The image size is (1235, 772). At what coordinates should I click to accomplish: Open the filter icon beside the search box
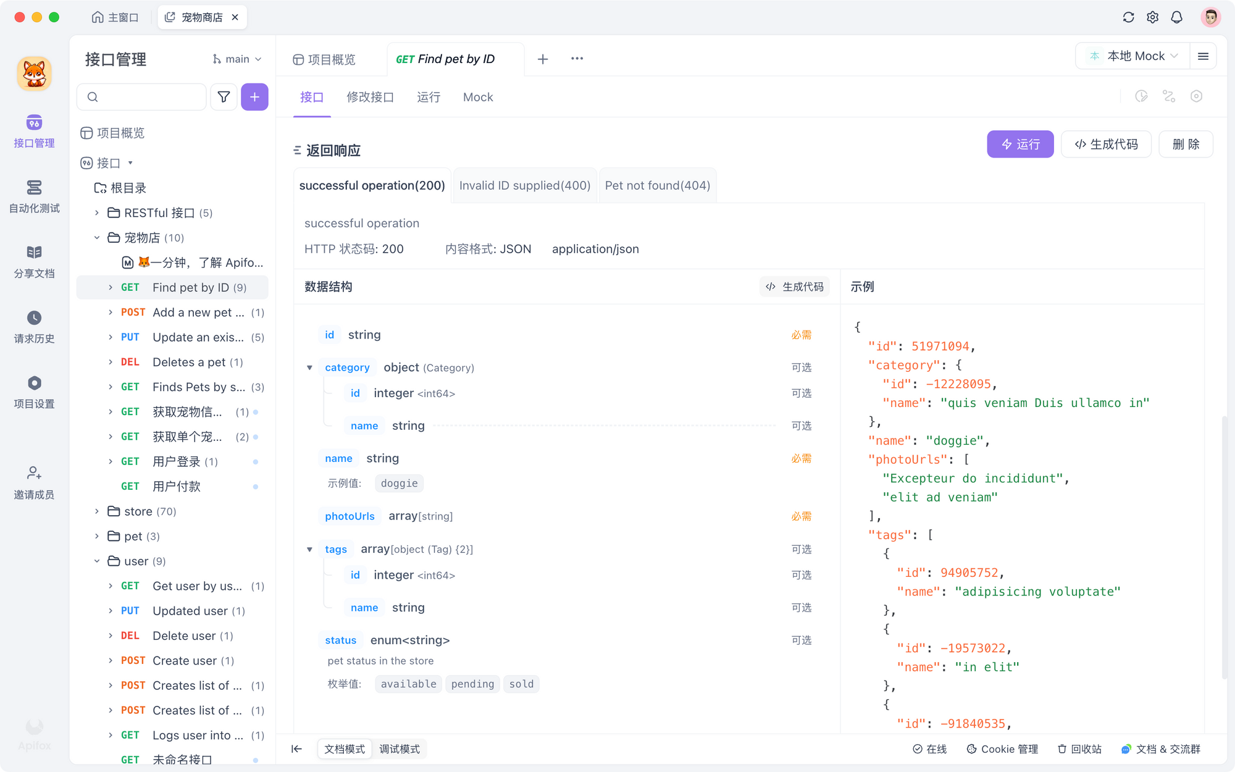coord(224,97)
